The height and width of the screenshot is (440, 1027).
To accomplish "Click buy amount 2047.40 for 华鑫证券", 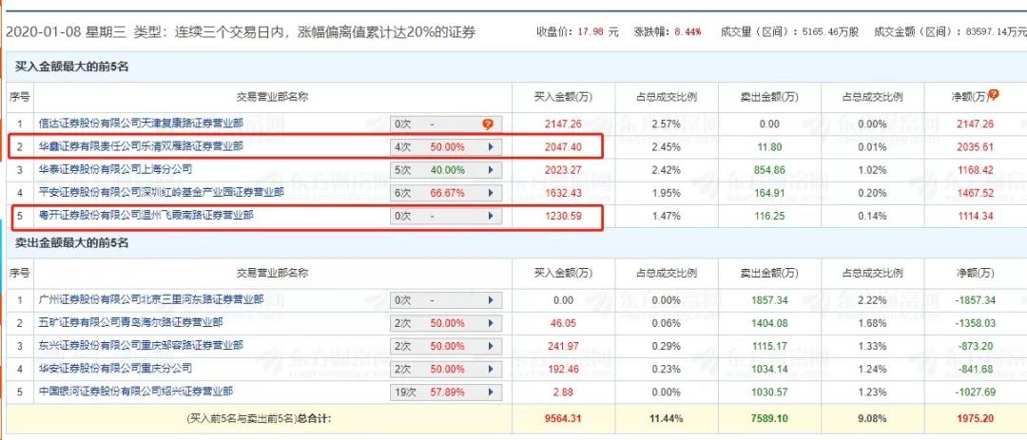I will click(563, 147).
